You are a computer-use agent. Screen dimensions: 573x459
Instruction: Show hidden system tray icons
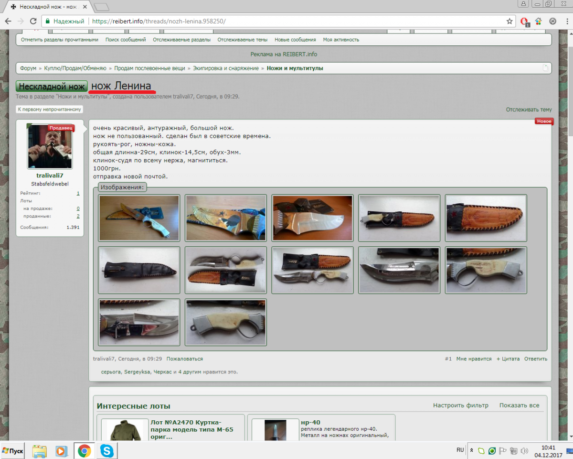472,450
